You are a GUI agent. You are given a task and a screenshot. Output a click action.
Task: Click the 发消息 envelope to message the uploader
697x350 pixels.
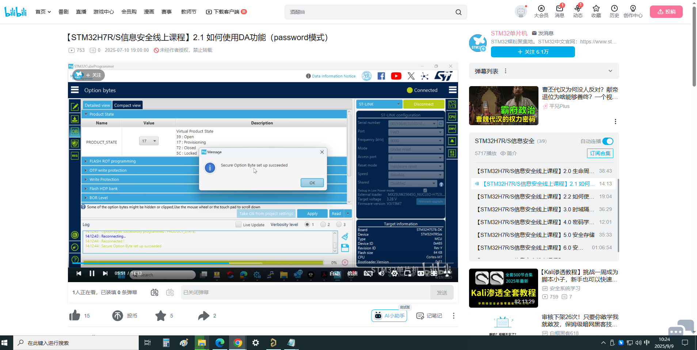click(x=542, y=33)
